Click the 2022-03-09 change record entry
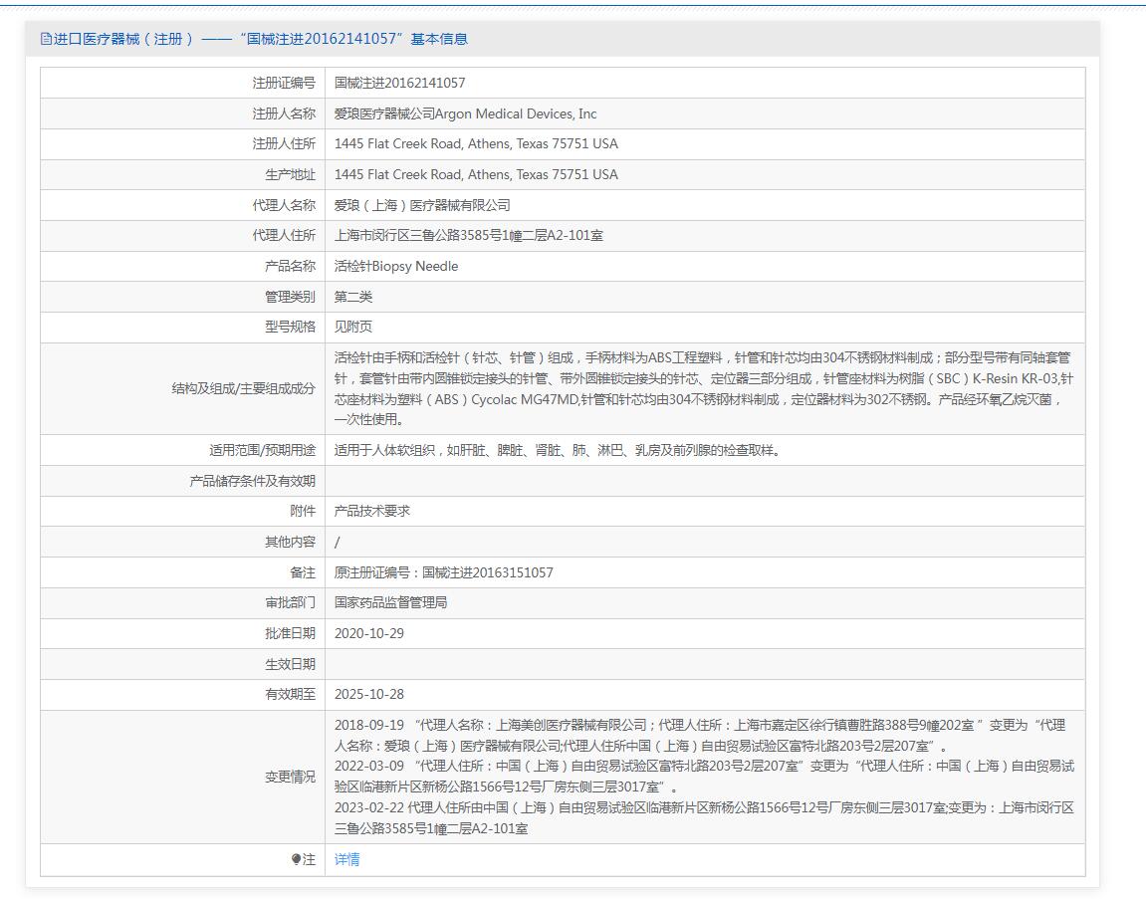This screenshot has width=1146, height=899. [x=704, y=777]
